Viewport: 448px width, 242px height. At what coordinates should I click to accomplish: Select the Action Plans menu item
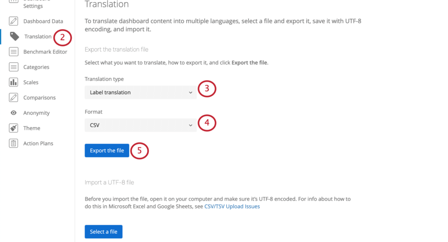pyautogui.click(x=38, y=143)
